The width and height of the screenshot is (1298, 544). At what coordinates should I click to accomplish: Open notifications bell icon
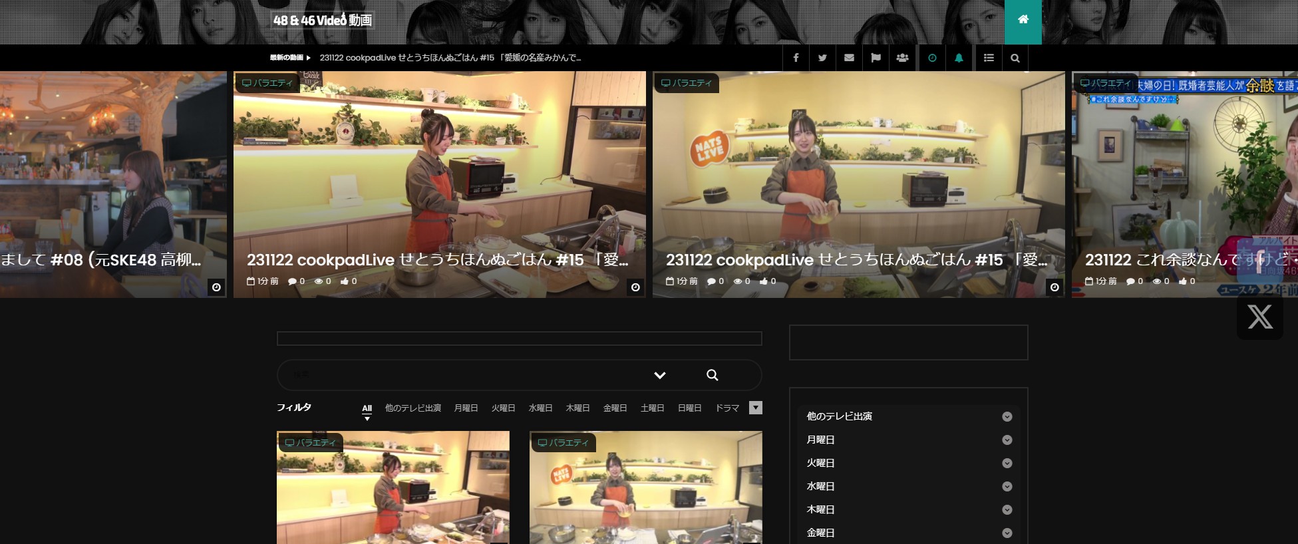pos(959,58)
